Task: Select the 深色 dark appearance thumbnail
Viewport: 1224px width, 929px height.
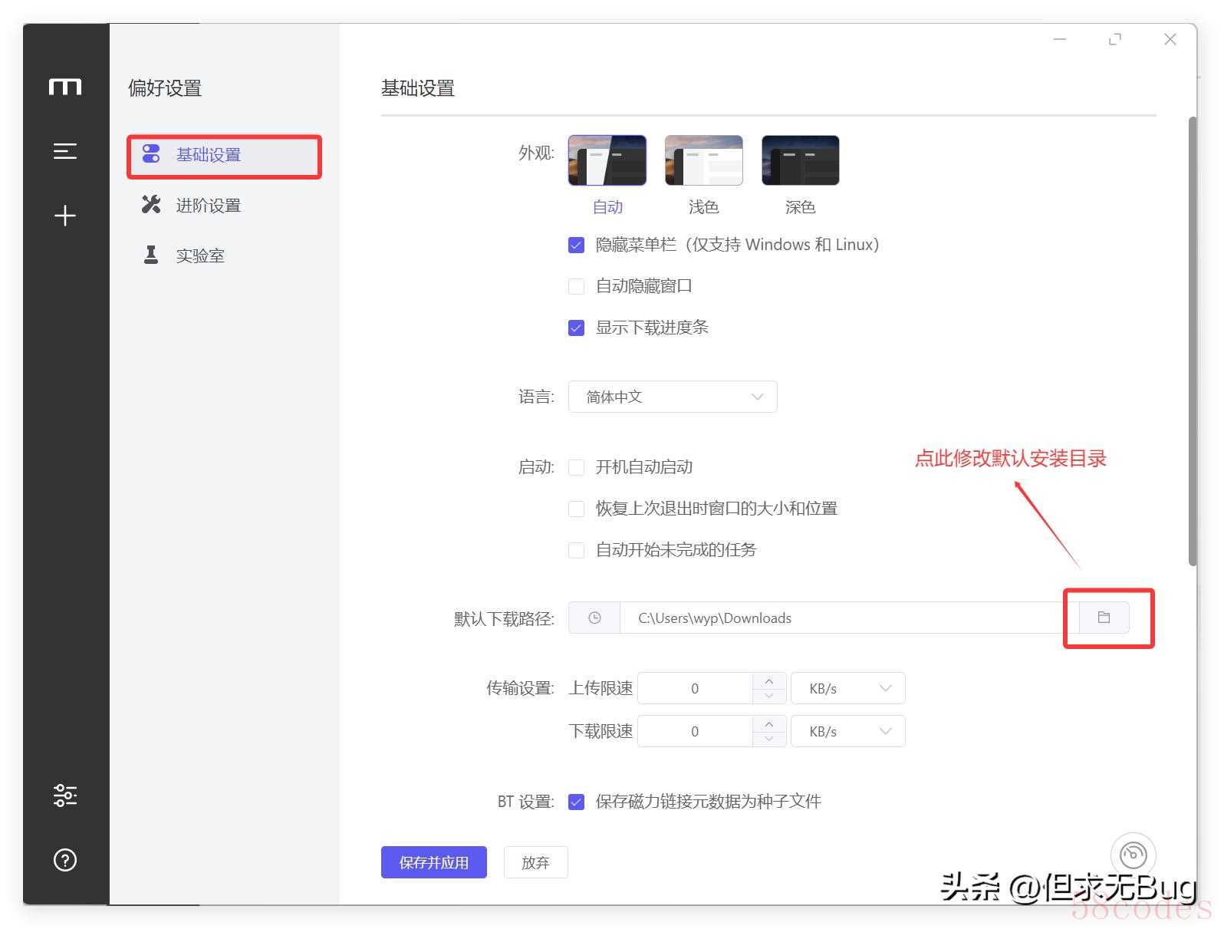Action: [x=800, y=160]
